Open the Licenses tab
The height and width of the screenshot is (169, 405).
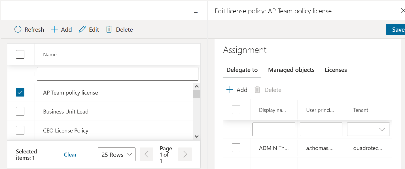[336, 70]
